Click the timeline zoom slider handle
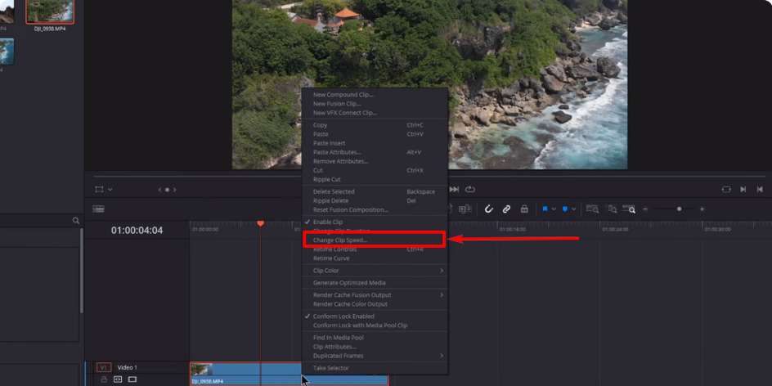The height and width of the screenshot is (386, 772). 679,209
